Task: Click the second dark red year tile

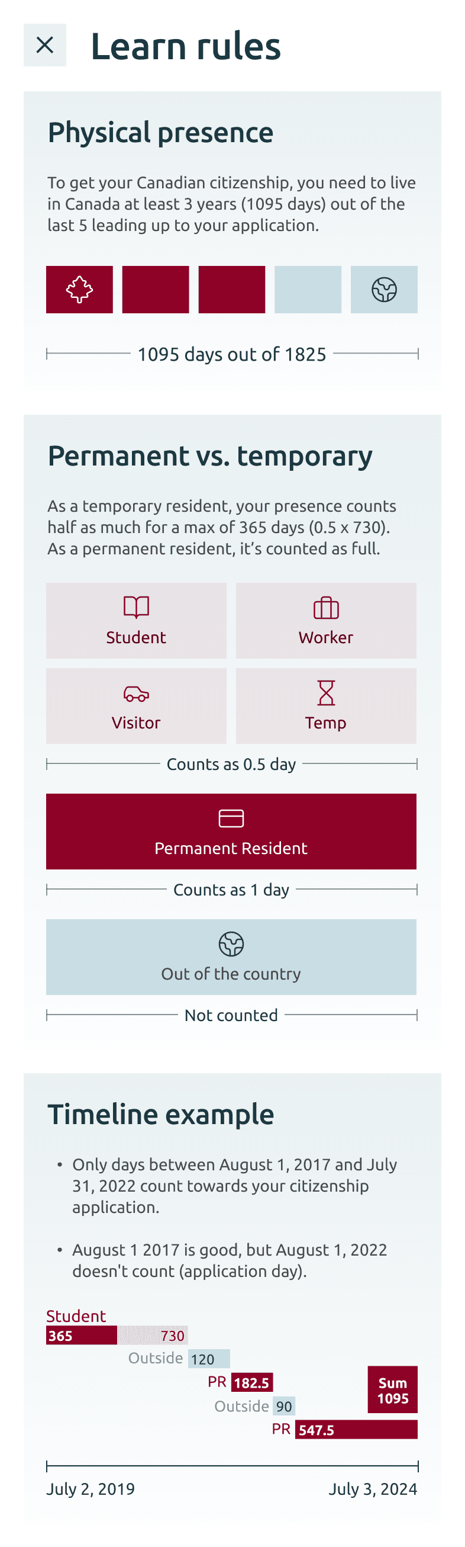Action: coord(156,290)
